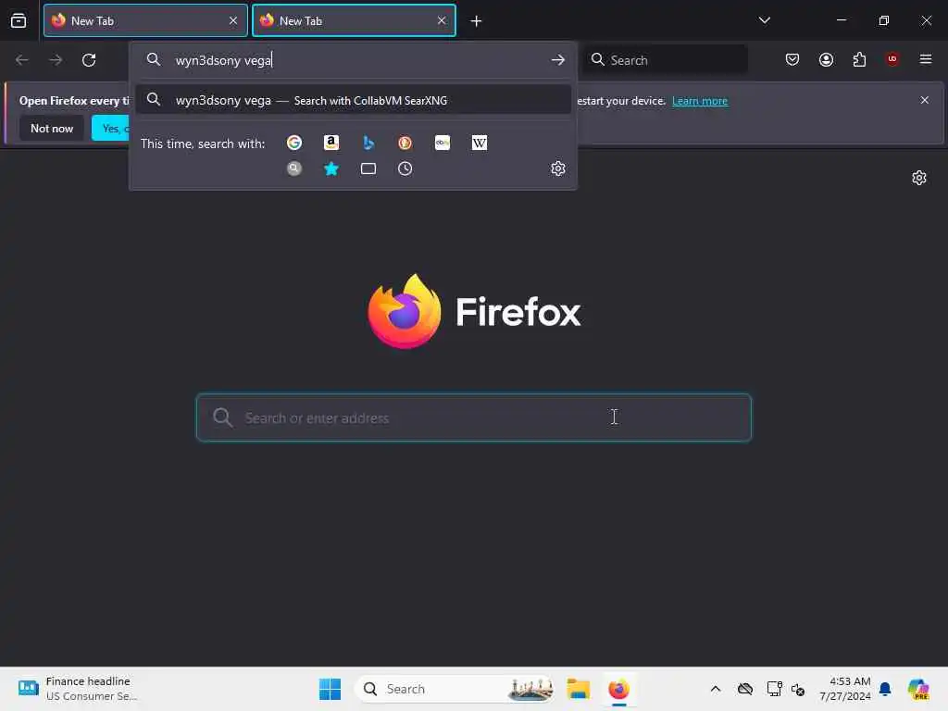948x711 pixels.
Task: Open the Firefox account icon
Action: (826, 59)
